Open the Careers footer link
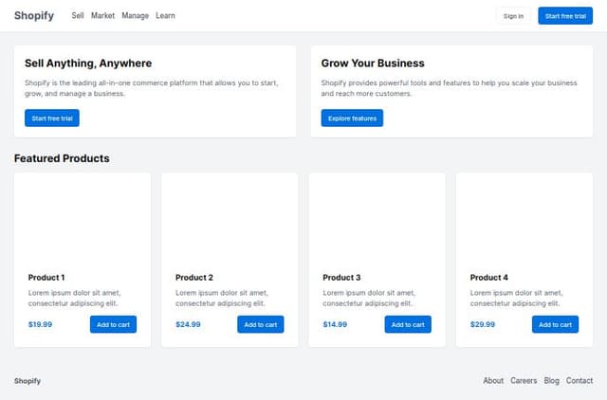Viewport: 607px width, 400px height. [x=524, y=381]
